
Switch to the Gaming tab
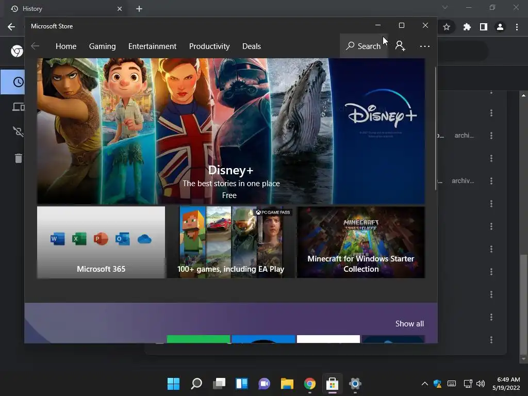click(x=103, y=46)
